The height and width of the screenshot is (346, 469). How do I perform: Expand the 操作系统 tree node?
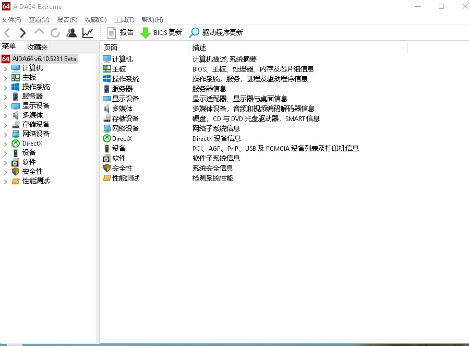click(x=5, y=87)
